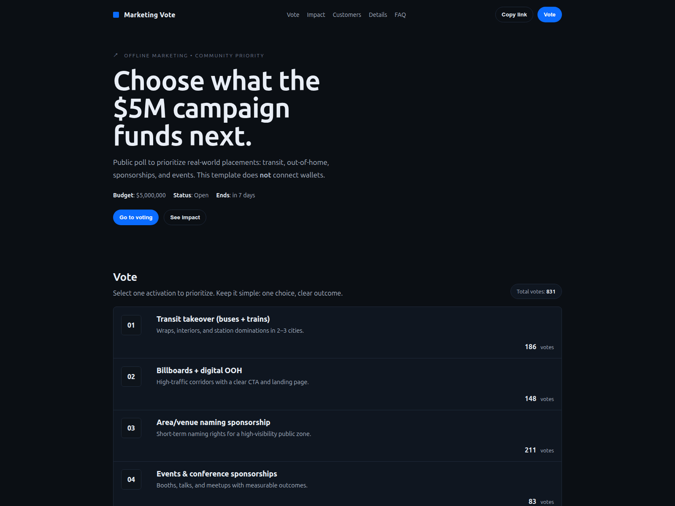This screenshot has width=675, height=506.
Task: Choose Billboards + digital OOH option
Action: tap(337, 384)
